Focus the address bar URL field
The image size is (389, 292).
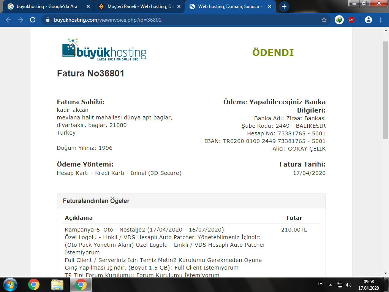click(186, 20)
